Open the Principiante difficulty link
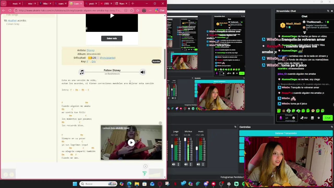Screen dimensions: 334x188 108,58
